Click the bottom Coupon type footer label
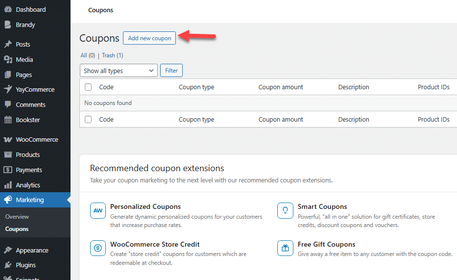 click(x=196, y=120)
